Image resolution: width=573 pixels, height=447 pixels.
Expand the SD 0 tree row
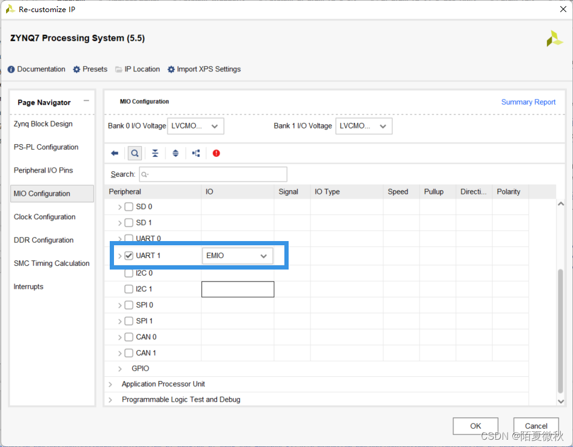[119, 207]
